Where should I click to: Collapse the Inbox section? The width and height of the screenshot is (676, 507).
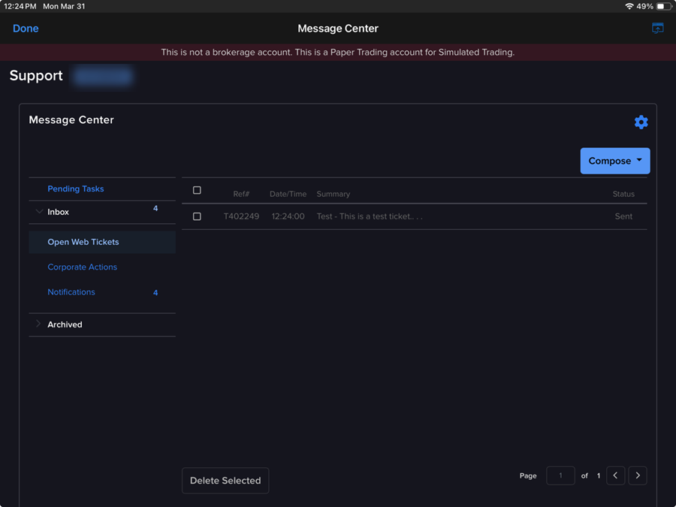pos(38,212)
